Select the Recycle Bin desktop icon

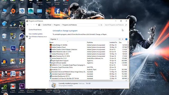pyautogui.click(x=4, y=37)
